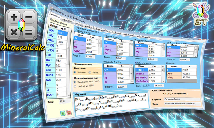Click the SiO2 wt.% cell 38,61

(62, 33)
